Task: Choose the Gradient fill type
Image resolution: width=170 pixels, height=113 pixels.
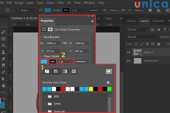Action: pos(65,71)
